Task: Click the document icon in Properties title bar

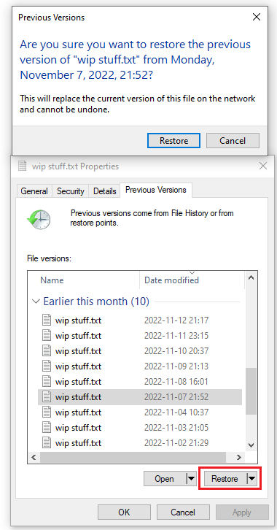Action: [x=23, y=166]
